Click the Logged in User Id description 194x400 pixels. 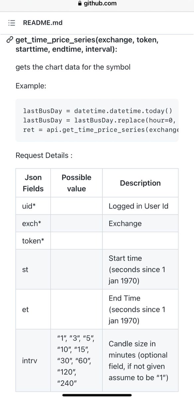coord(139,206)
